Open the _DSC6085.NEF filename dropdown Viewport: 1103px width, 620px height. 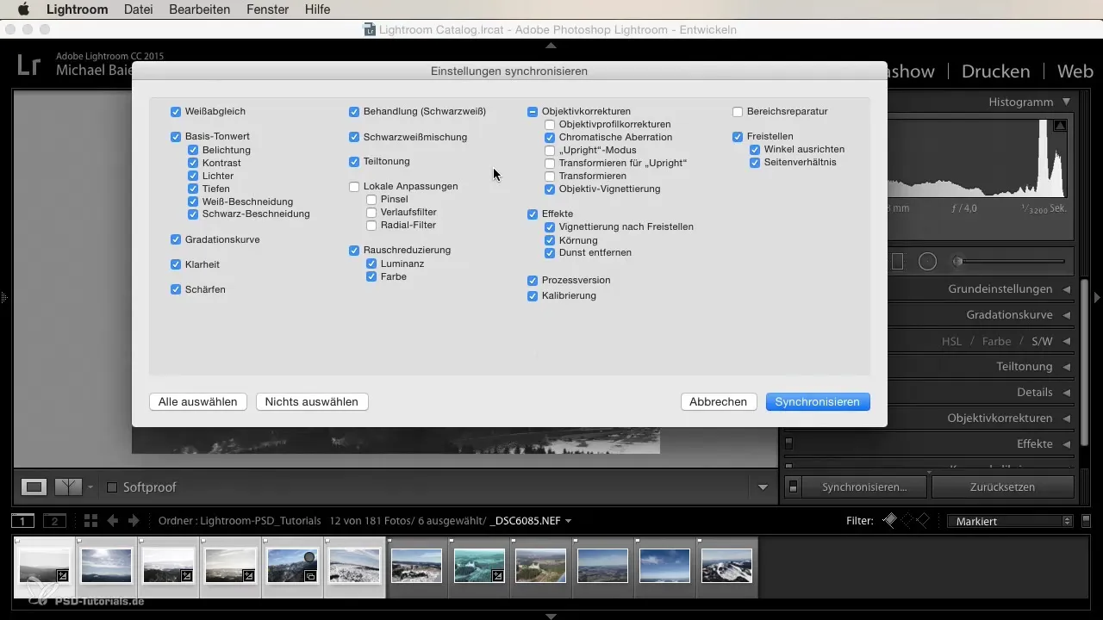click(531, 521)
